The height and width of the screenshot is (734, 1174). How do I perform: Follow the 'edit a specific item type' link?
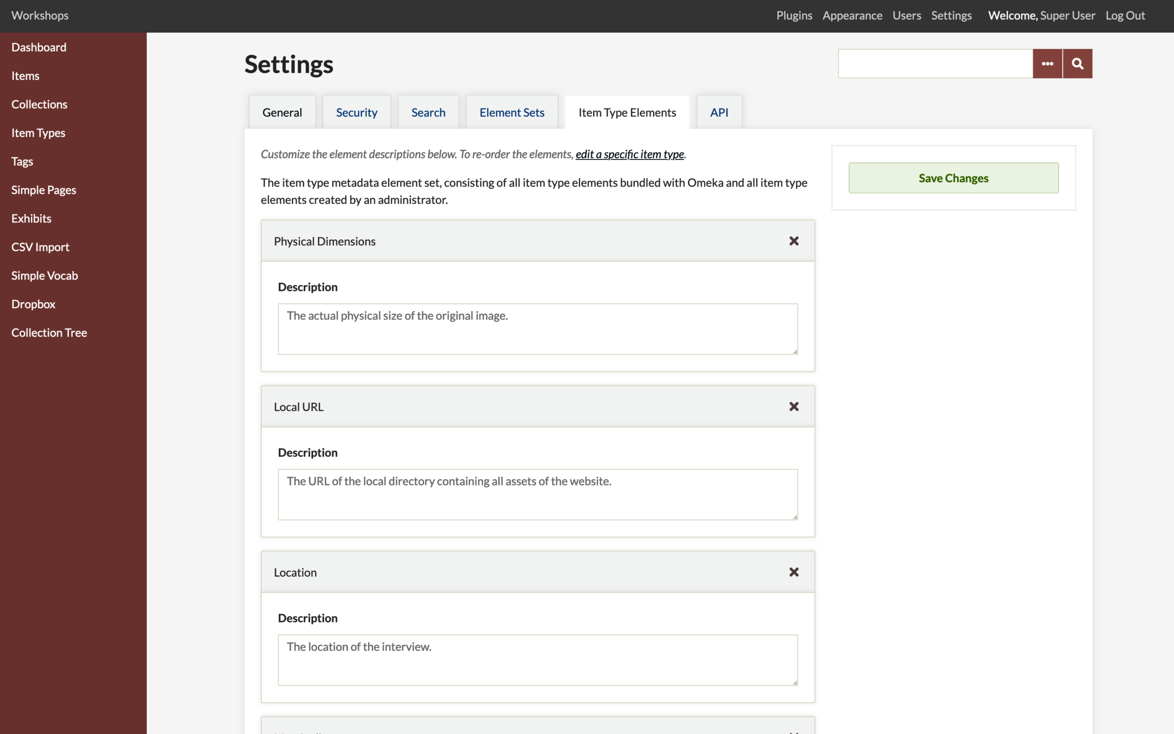click(x=629, y=154)
